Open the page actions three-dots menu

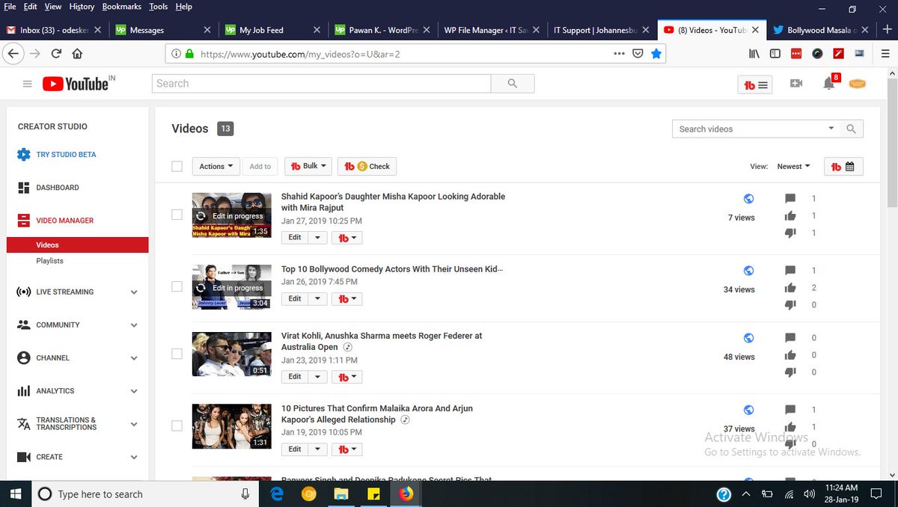tap(619, 54)
